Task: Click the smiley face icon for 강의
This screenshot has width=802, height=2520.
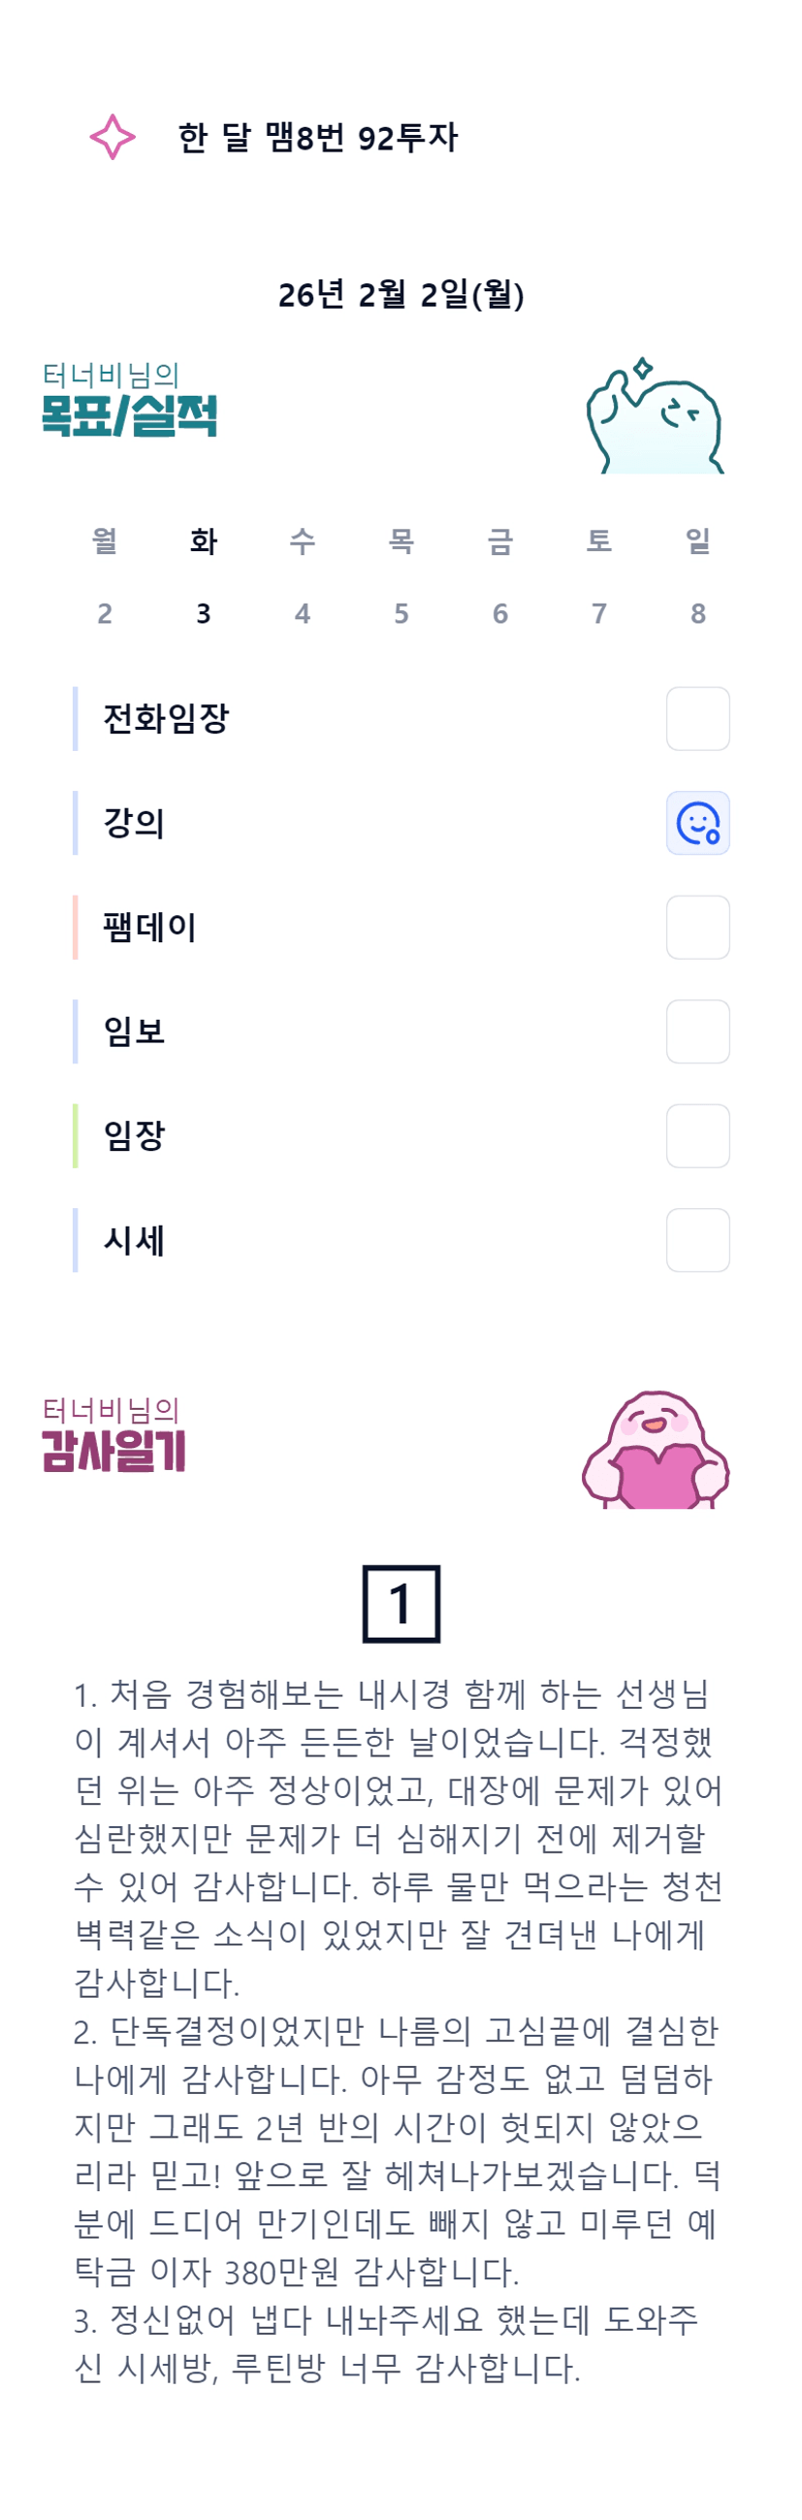Action: (697, 823)
